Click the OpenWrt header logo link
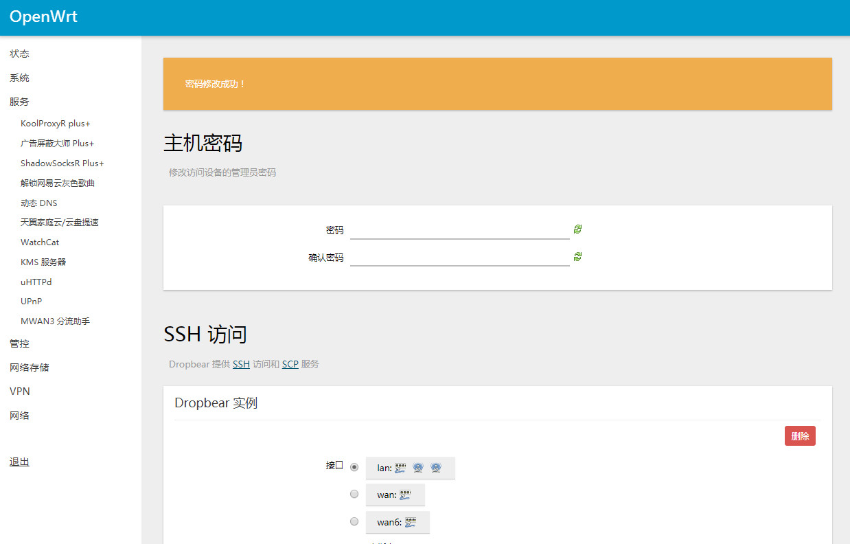Image resolution: width=850 pixels, height=544 pixels. pyautogui.click(x=43, y=17)
